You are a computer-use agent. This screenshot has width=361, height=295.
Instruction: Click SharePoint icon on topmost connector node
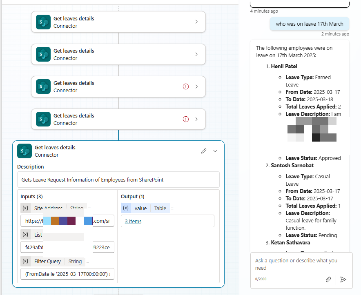tap(43, 22)
